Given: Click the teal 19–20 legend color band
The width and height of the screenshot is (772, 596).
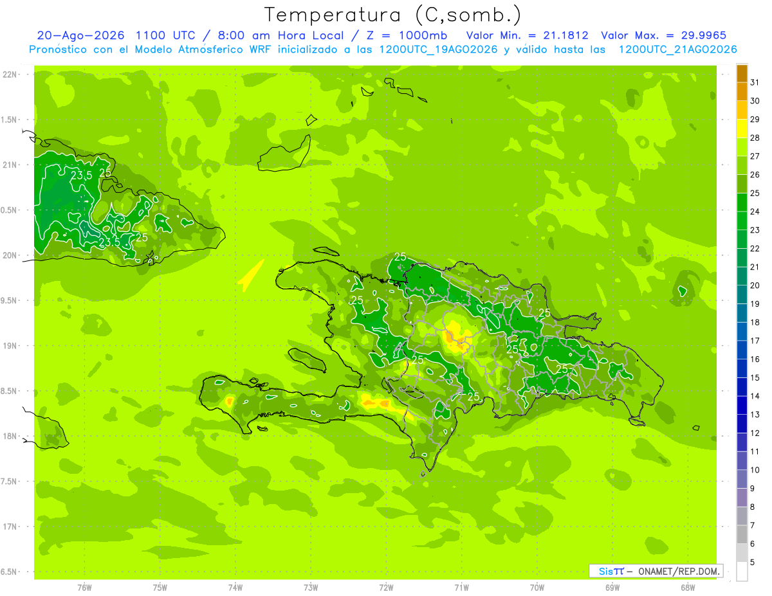Looking at the screenshot, I should 742,294.
